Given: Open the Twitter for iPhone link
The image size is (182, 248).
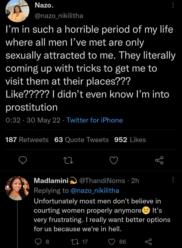Looking at the screenshot, I should (x=95, y=120).
